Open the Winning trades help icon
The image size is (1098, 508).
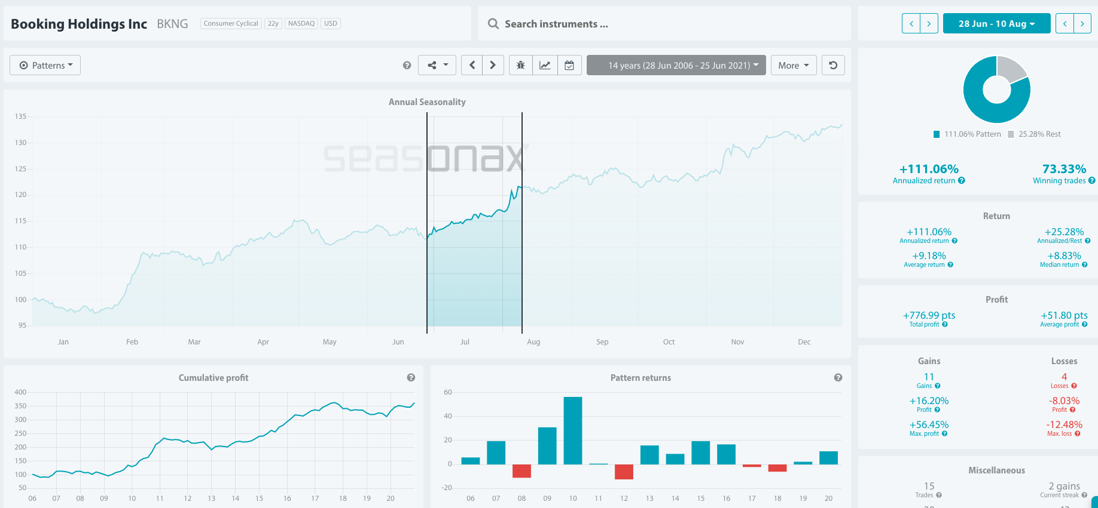tap(1092, 181)
